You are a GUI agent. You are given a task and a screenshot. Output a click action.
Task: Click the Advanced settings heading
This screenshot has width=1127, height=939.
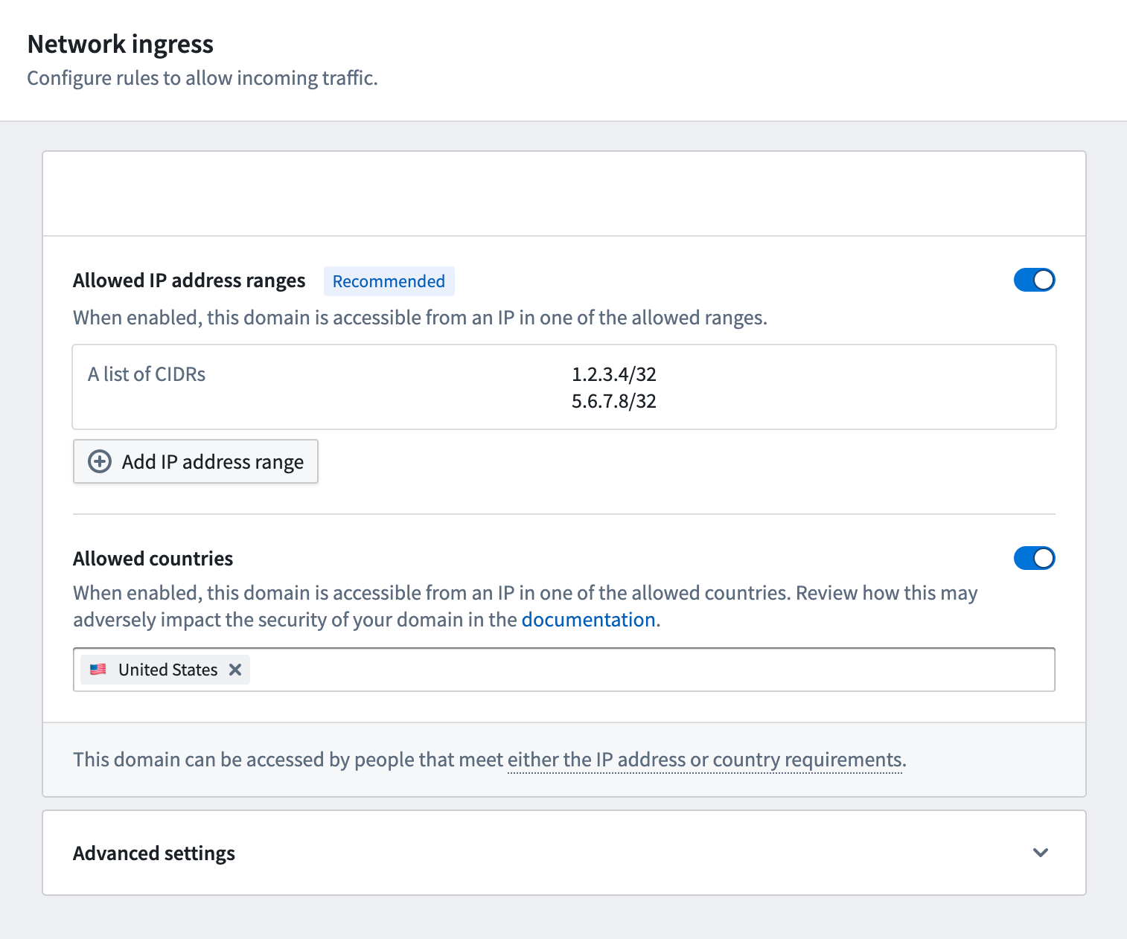(154, 853)
